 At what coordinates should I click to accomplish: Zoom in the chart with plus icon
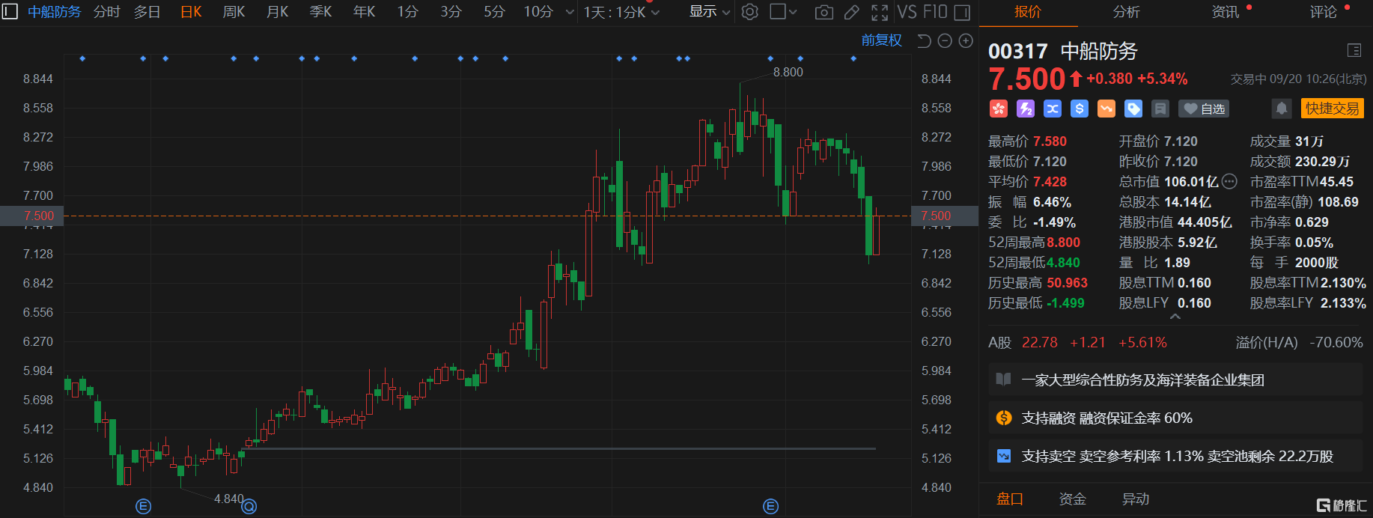coord(966,40)
